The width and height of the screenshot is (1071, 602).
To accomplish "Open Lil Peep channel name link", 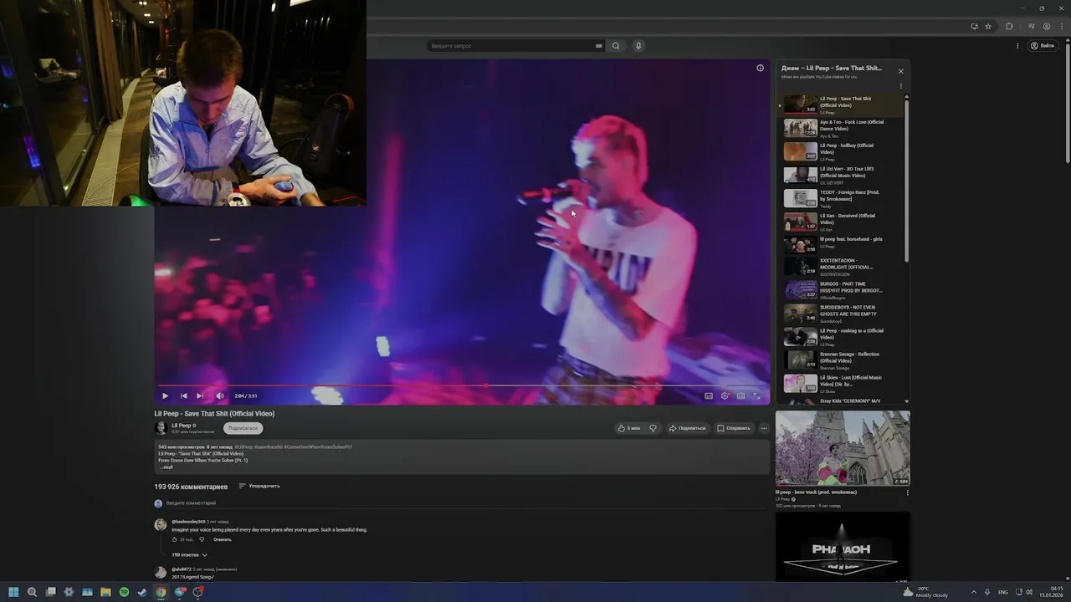I will [x=182, y=426].
